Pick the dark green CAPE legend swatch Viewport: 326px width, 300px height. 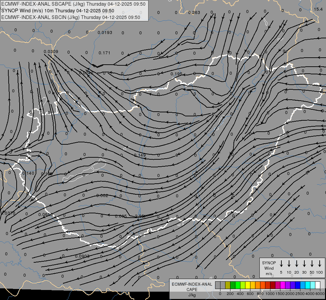click(233, 285)
